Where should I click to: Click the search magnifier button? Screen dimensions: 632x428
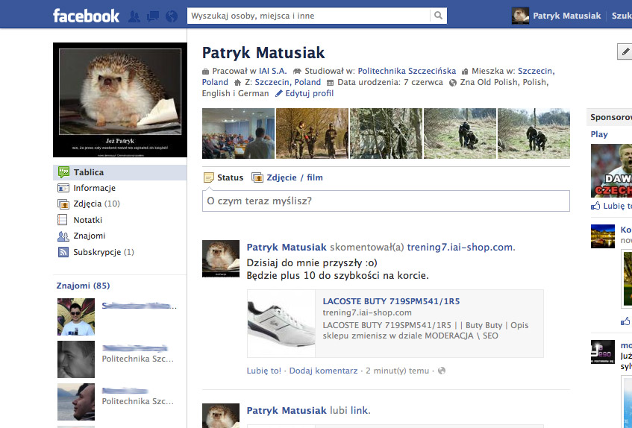[439, 16]
